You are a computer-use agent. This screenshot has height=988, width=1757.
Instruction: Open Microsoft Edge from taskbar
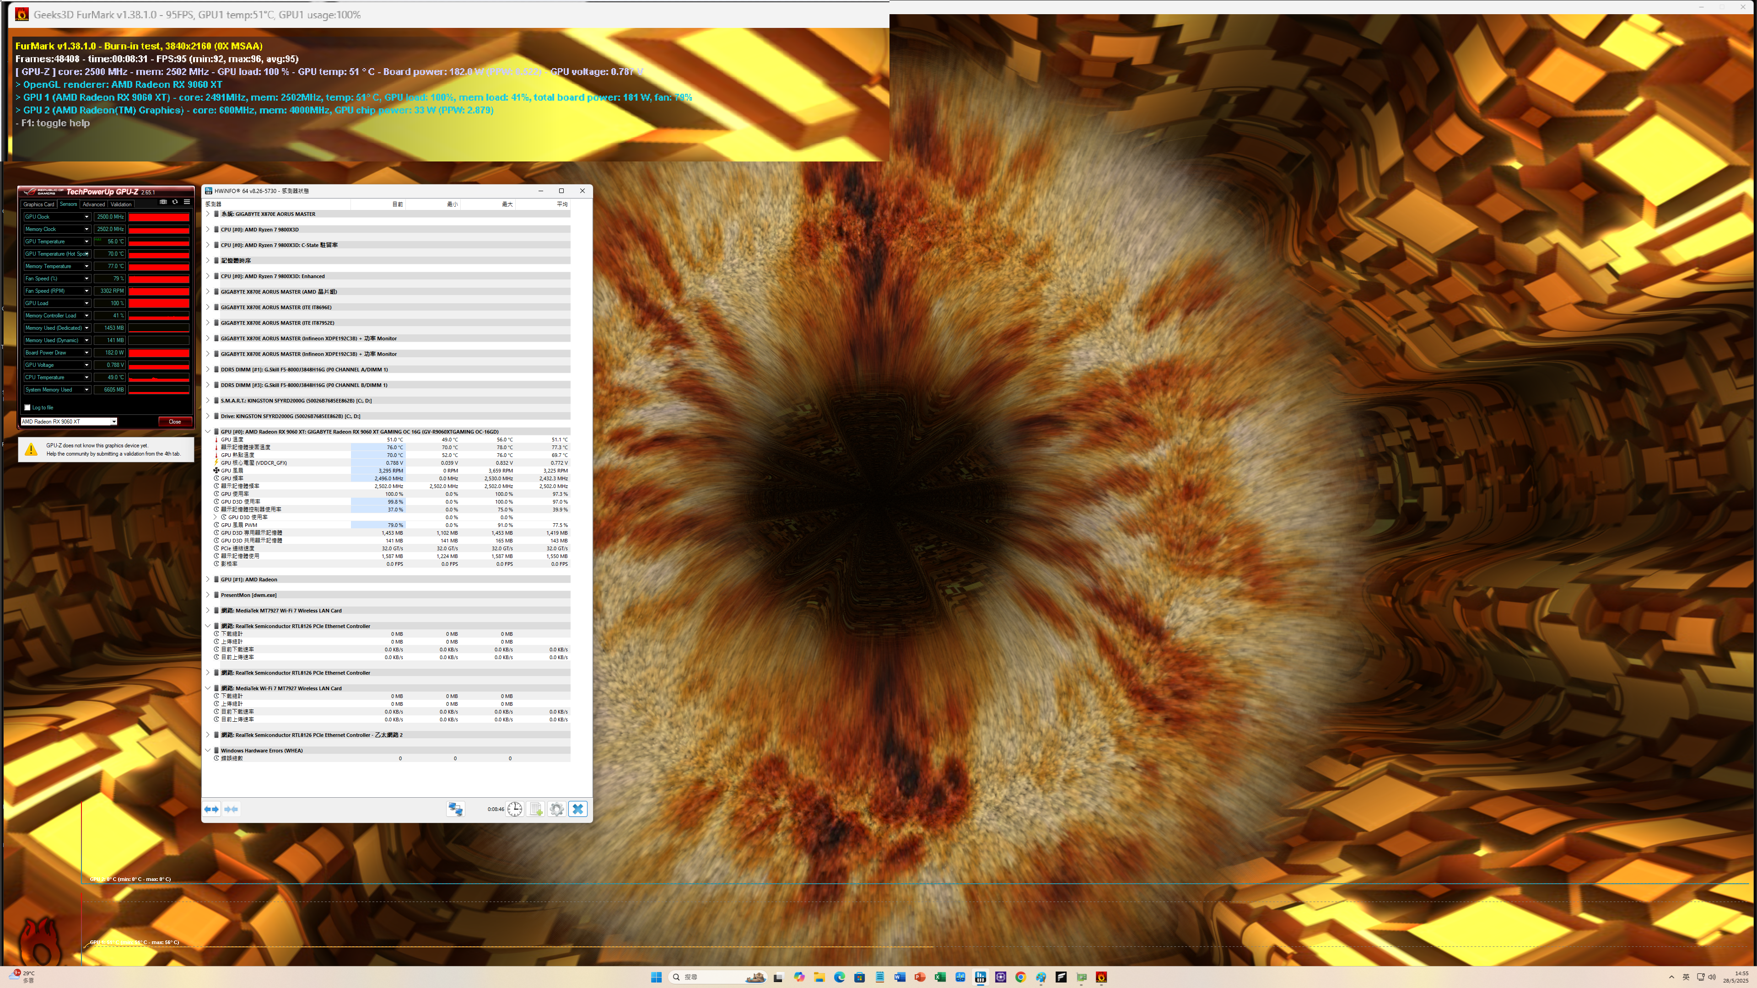tap(840, 977)
